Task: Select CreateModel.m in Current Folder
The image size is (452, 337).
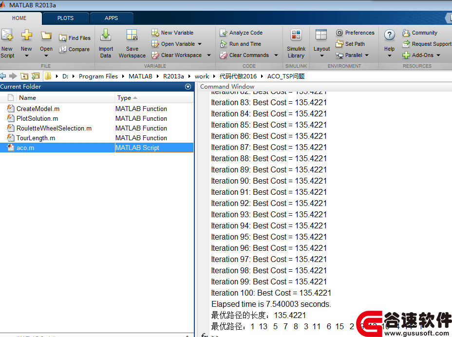Action: coord(96,109)
